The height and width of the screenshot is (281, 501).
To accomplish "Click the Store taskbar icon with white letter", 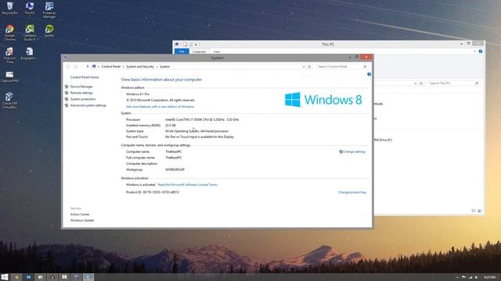I will tap(64, 277).
